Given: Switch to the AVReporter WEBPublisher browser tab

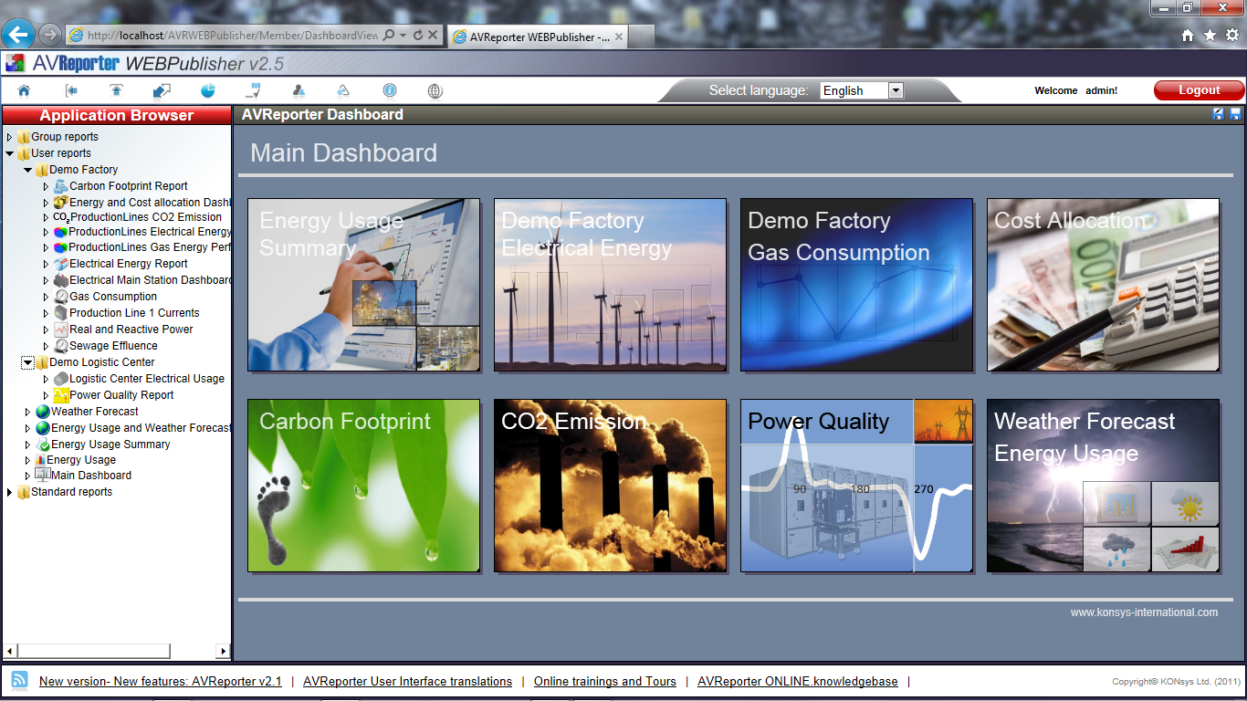Looking at the screenshot, I should pos(538,37).
